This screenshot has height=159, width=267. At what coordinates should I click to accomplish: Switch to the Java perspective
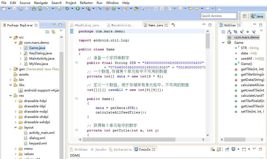point(257,16)
